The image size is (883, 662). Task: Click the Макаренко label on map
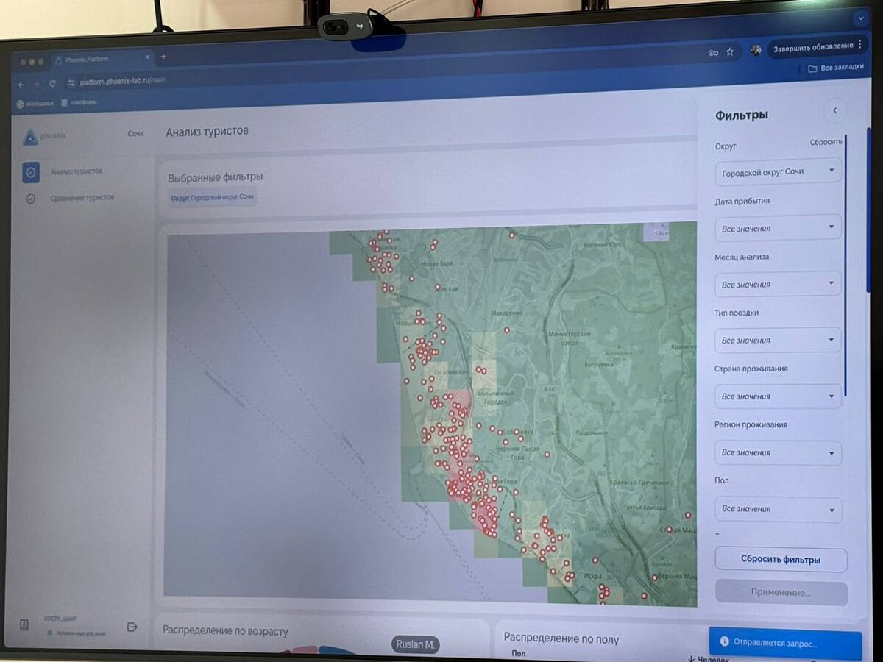click(x=506, y=313)
